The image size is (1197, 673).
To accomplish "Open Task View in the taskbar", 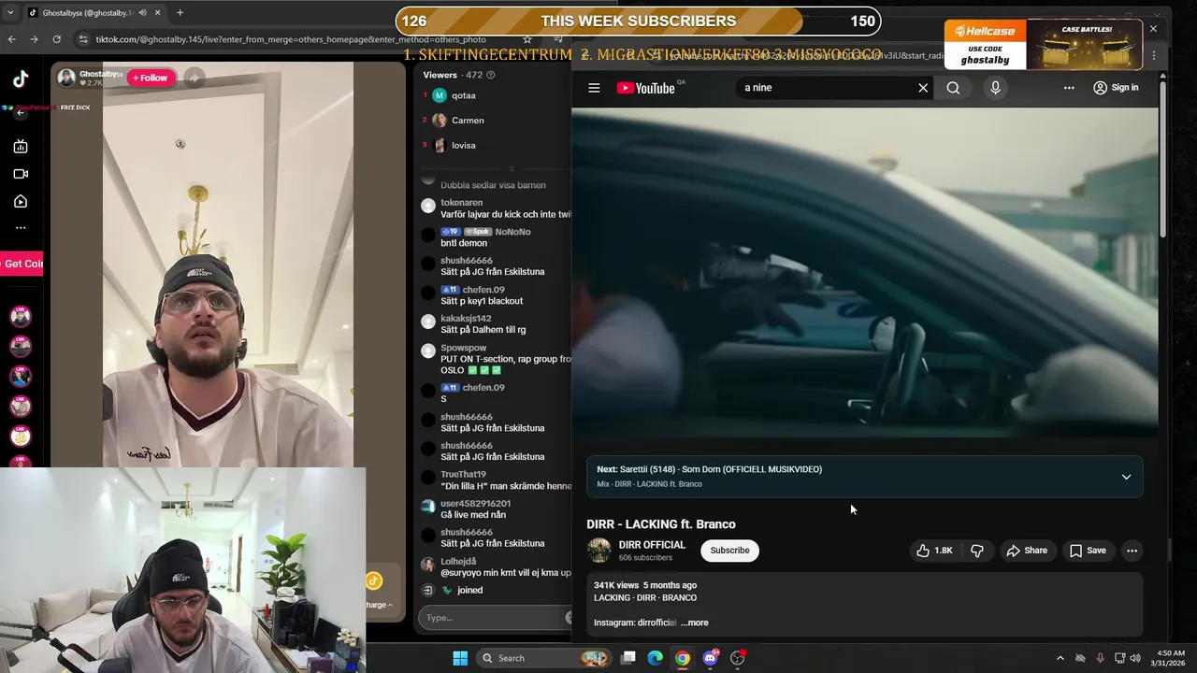I will [x=628, y=658].
